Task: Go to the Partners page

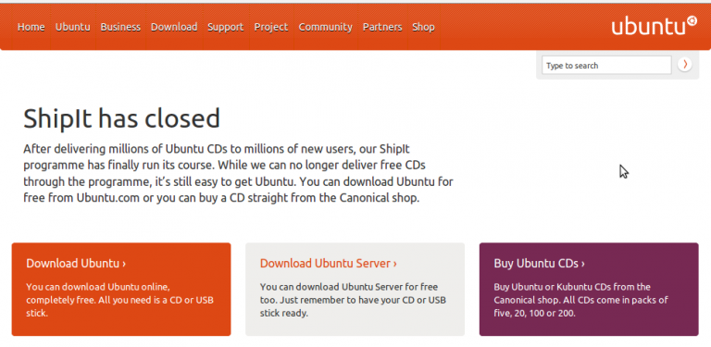Action: click(382, 27)
